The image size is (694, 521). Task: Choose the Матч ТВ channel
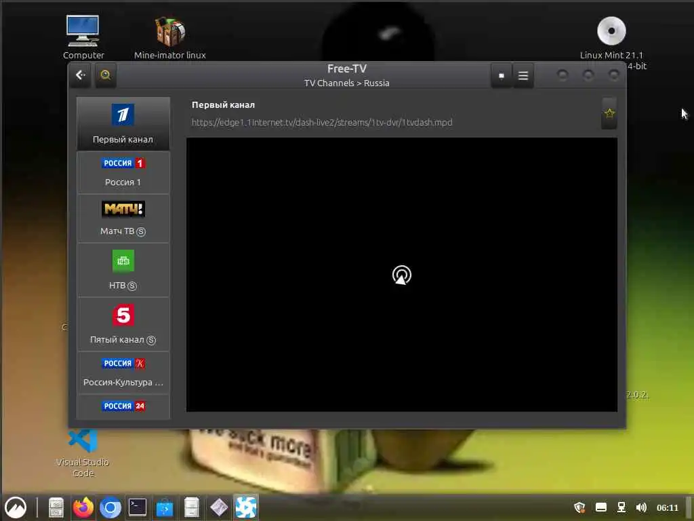pyautogui.click(x=123, y=218)
